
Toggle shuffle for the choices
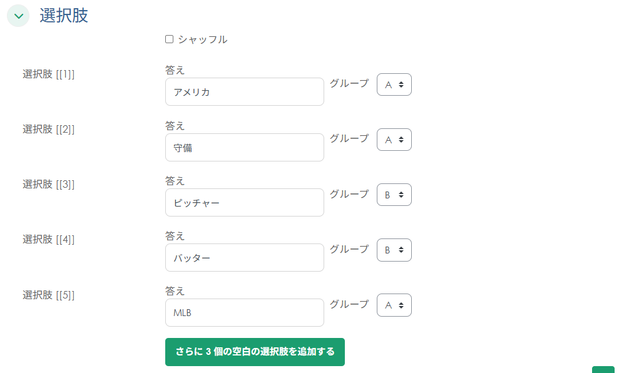(169, 39)
